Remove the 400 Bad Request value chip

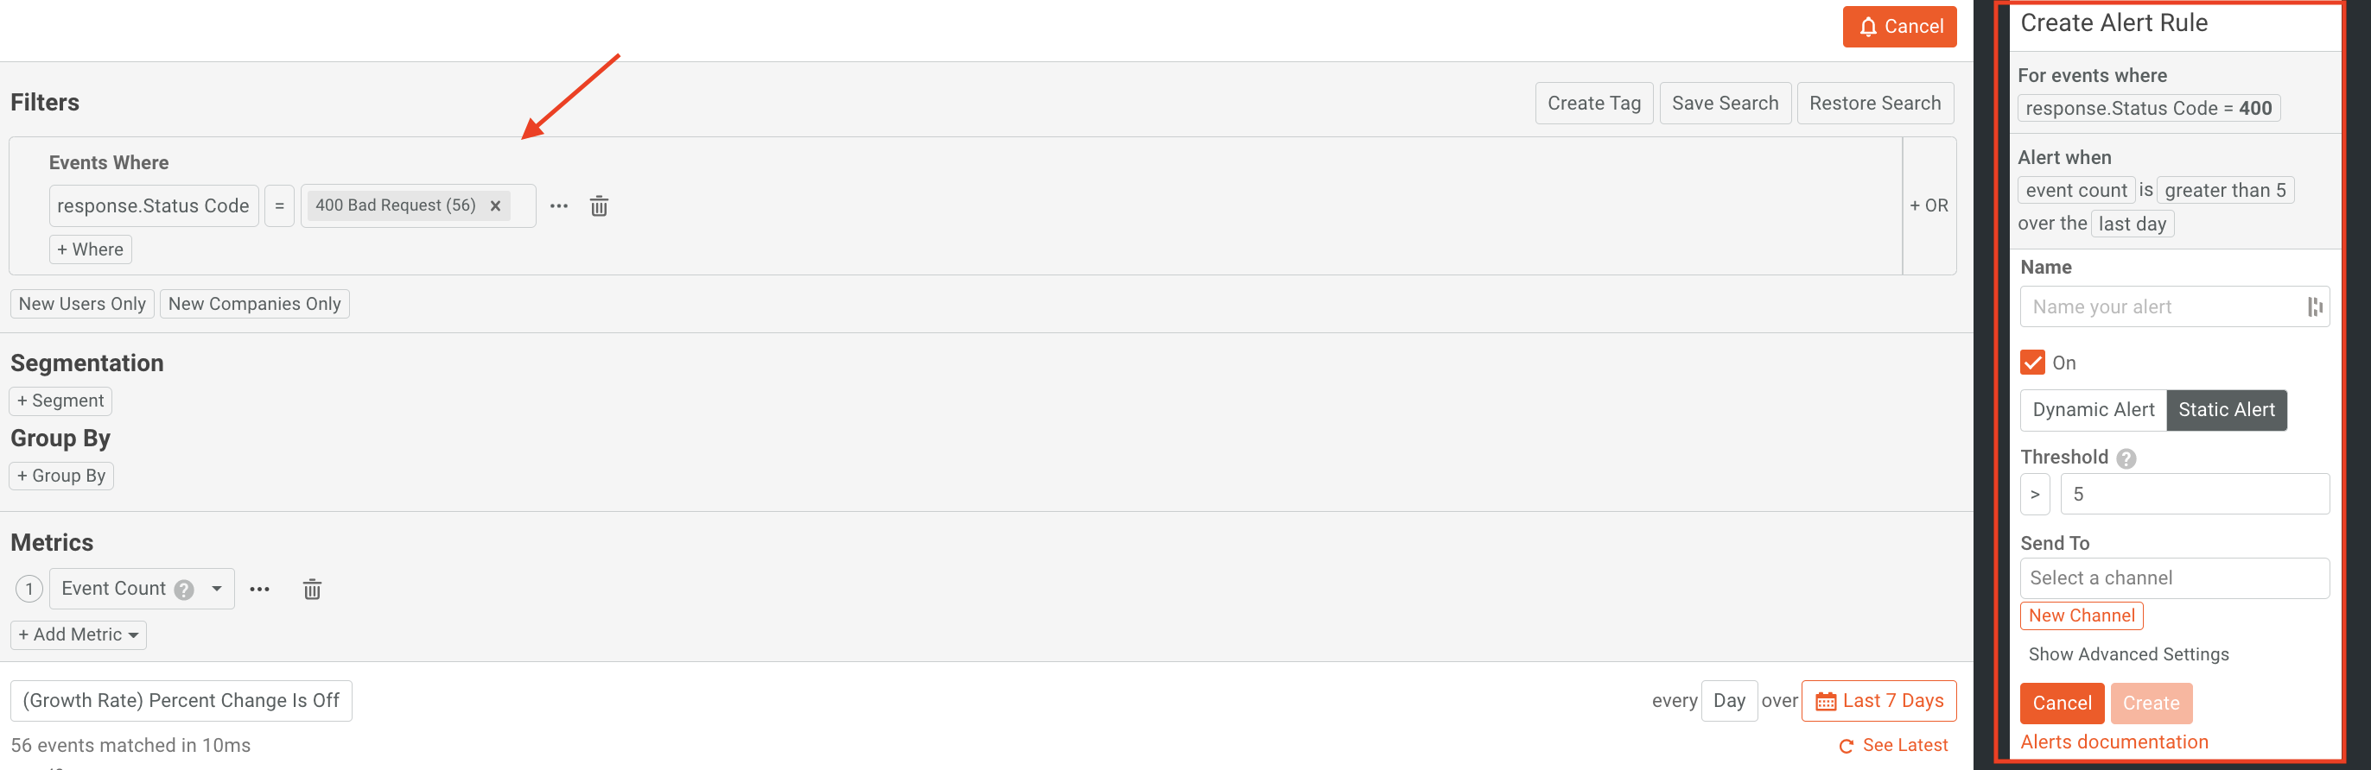495,205
